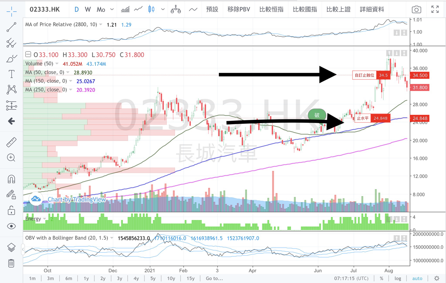Toggle the percent % price scale
Image resolution: width=446 pixels, height=283 pixels.
(x=381, y=279)
